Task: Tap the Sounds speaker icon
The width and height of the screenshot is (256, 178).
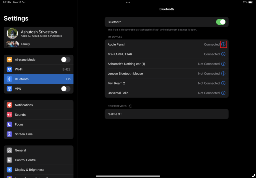Action: click(x=9, y=115)
